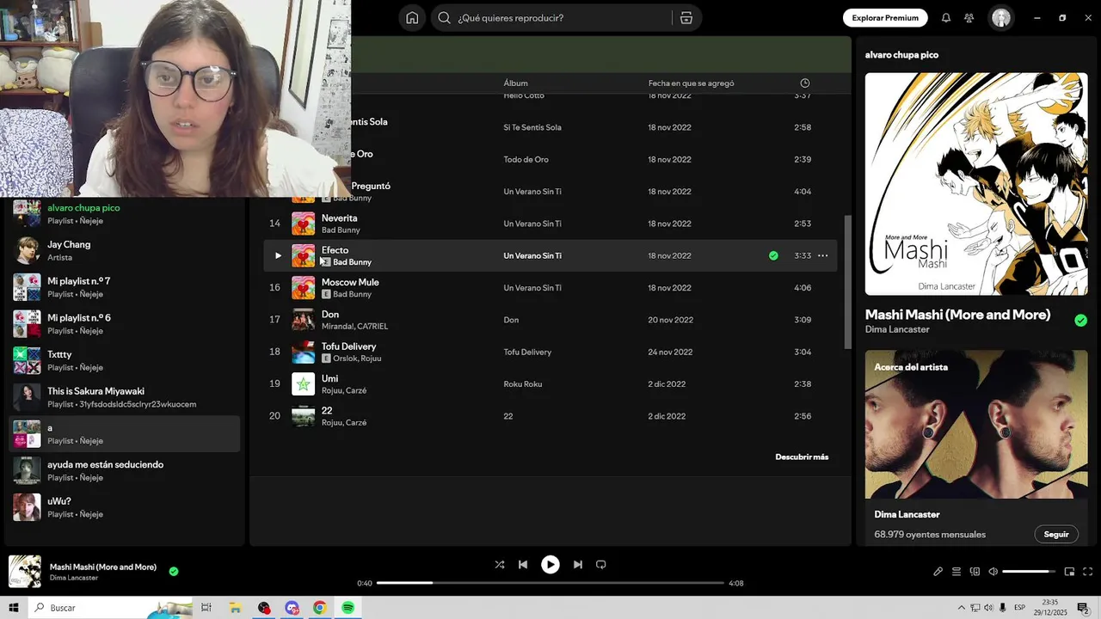Open connect to a device icon
Image resolution: width=1101 pixels, height=619 pixels.
pos(975,572)
